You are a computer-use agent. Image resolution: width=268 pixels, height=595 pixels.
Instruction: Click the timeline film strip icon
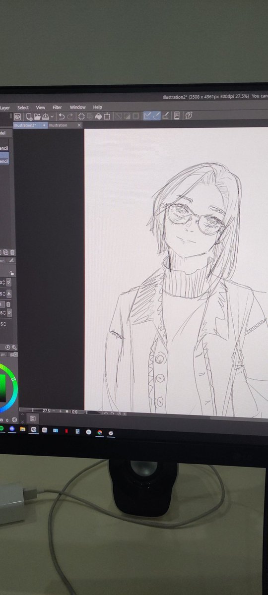[32, 418]
